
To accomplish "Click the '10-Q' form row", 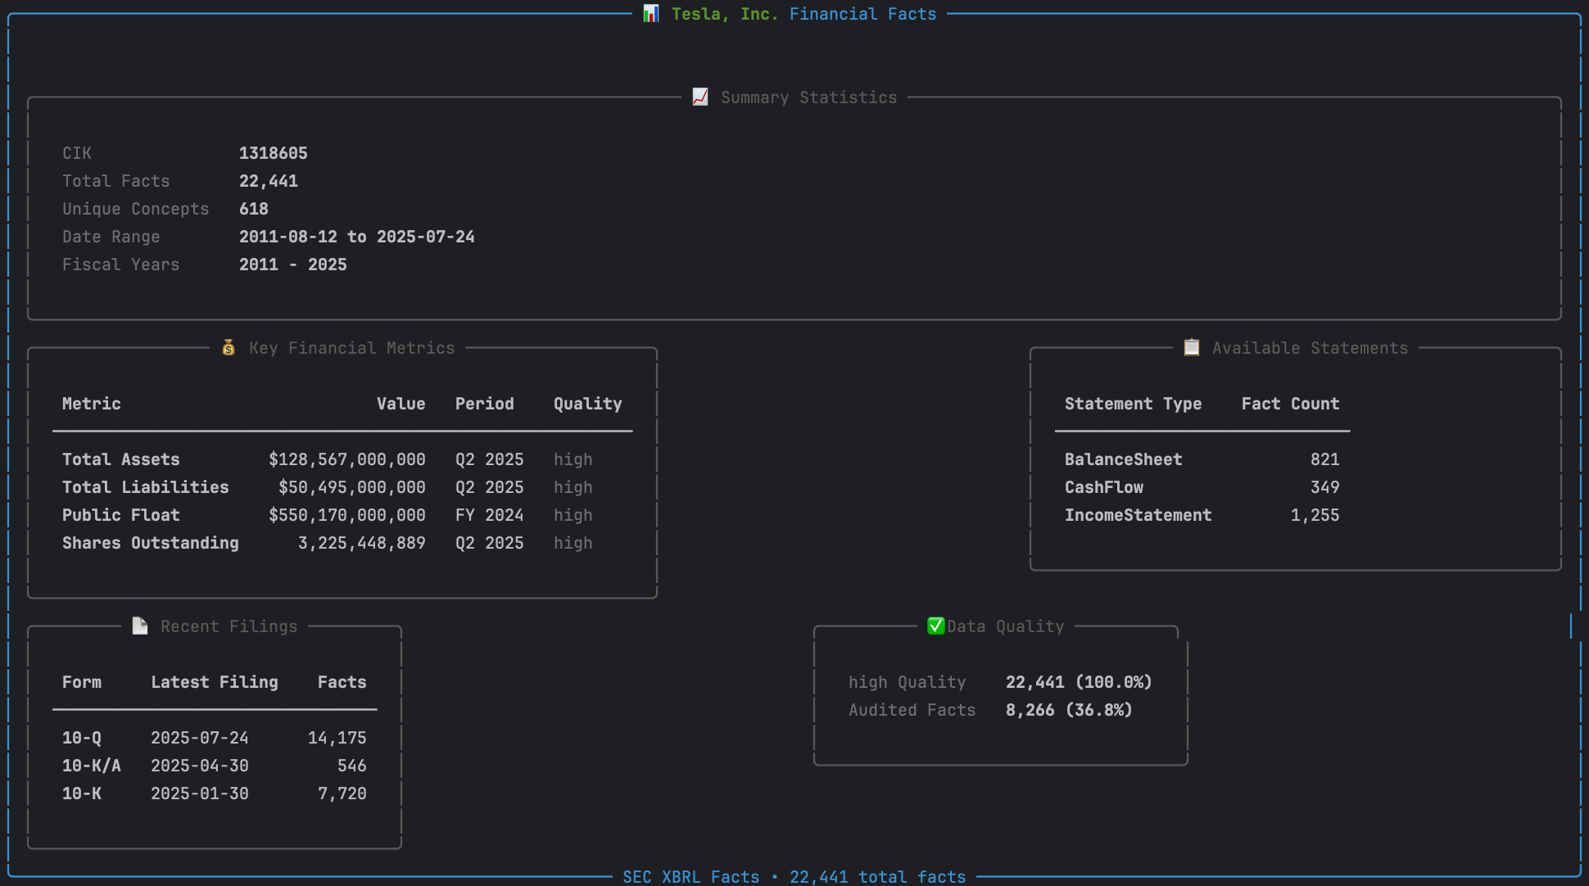I will click(82, 738).
